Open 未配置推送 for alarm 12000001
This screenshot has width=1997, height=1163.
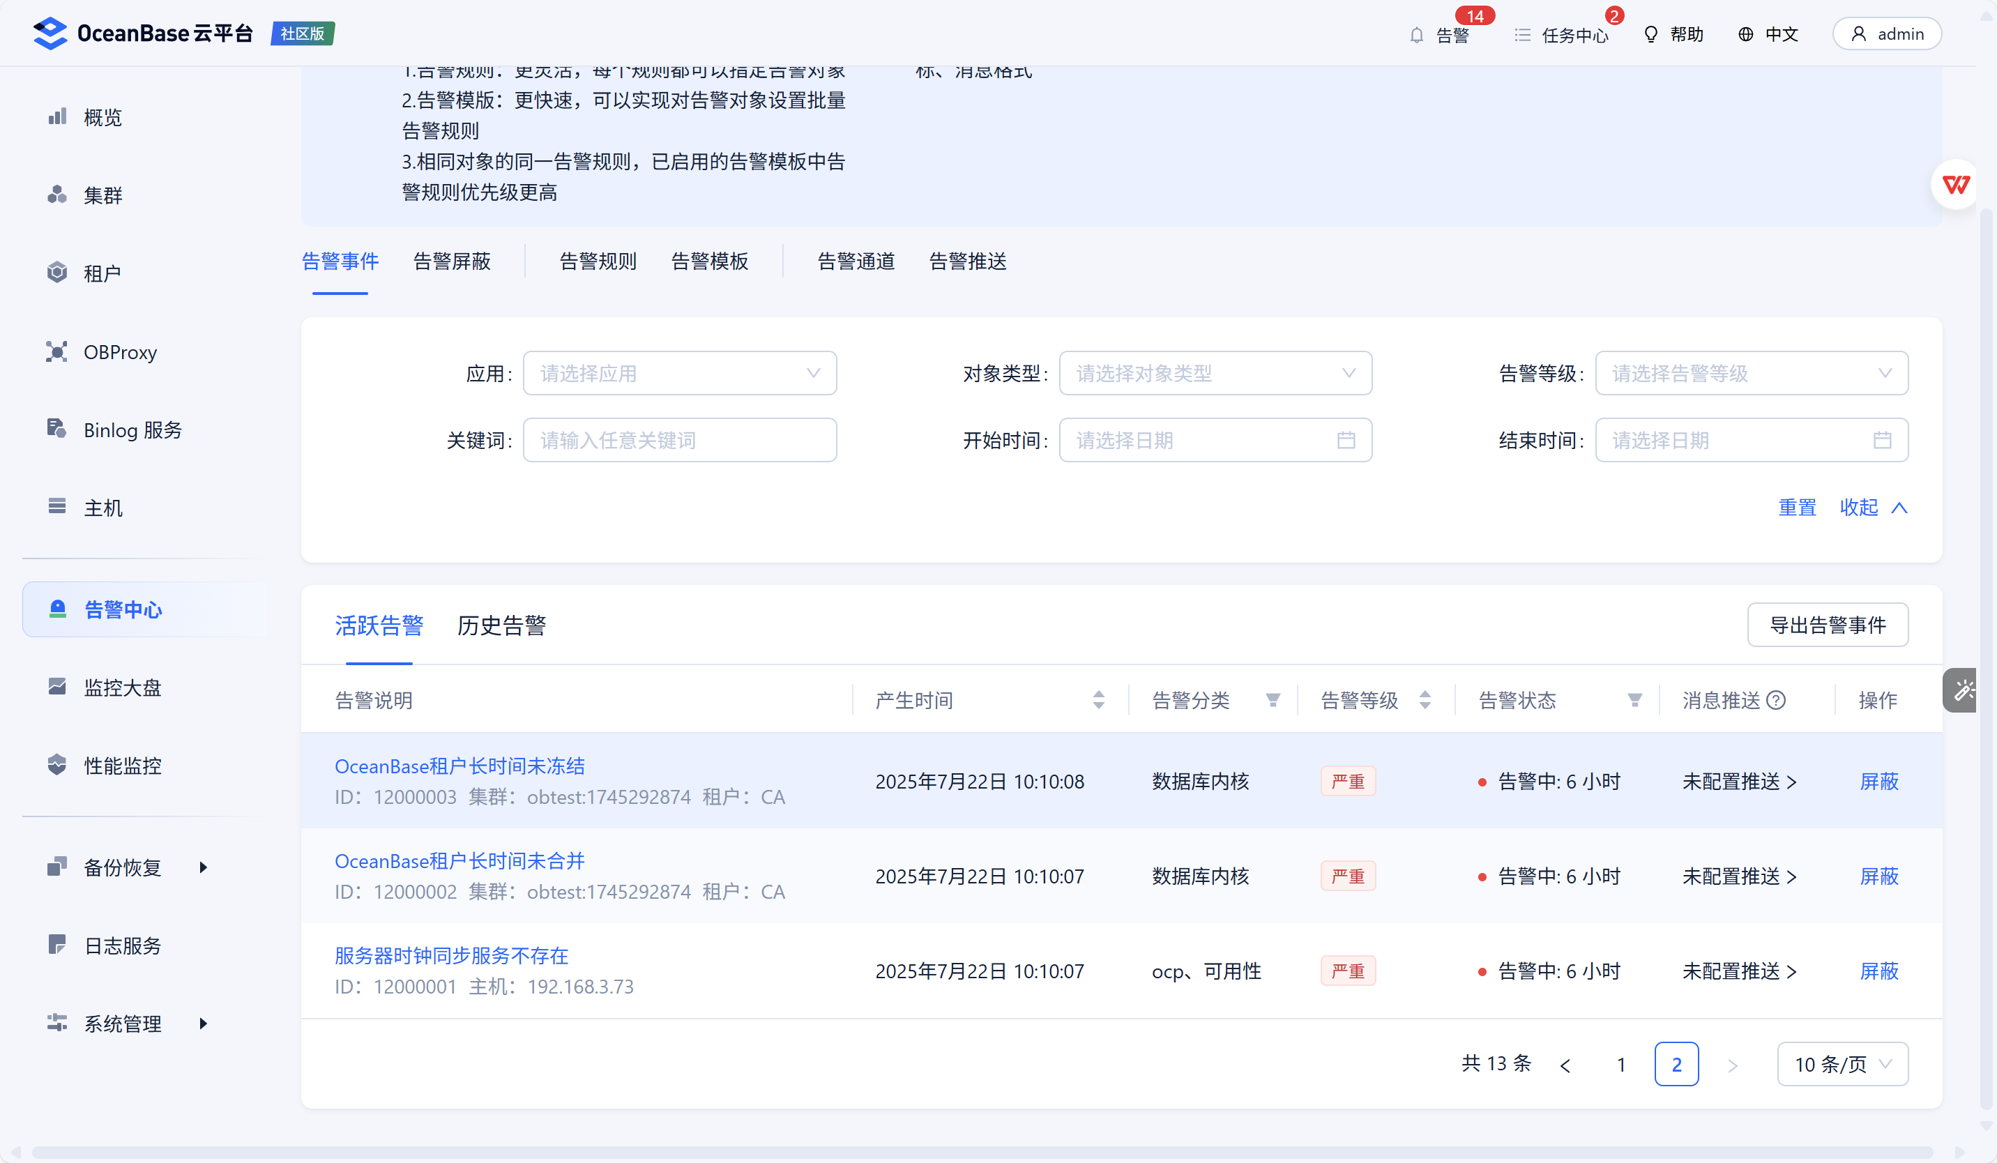[x=1740, y=971]
